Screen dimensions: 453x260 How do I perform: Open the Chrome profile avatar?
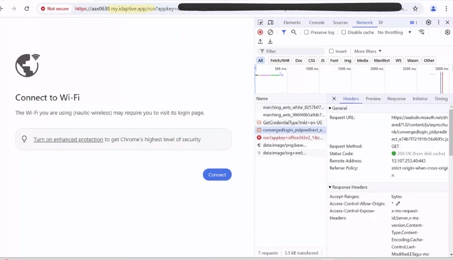point(433,9)
